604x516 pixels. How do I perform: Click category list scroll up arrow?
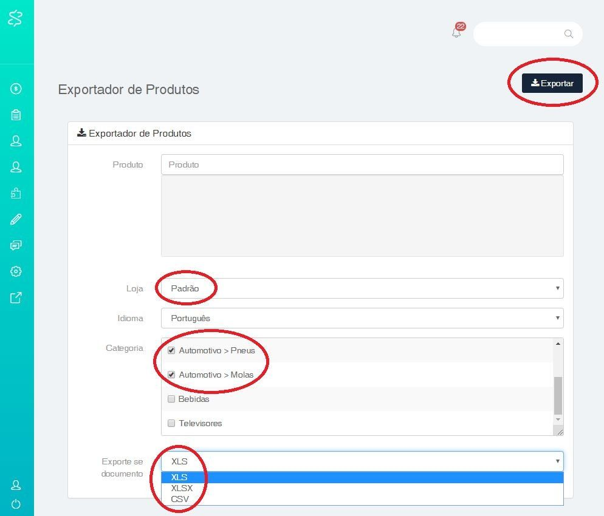(558, 343)
